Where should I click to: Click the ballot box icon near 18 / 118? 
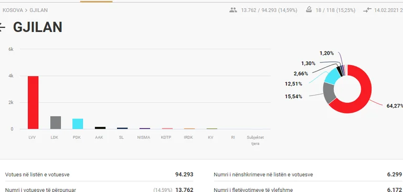coord(309,10)
